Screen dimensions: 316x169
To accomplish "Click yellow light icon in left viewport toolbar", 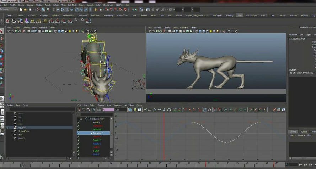I will (70, 31).
